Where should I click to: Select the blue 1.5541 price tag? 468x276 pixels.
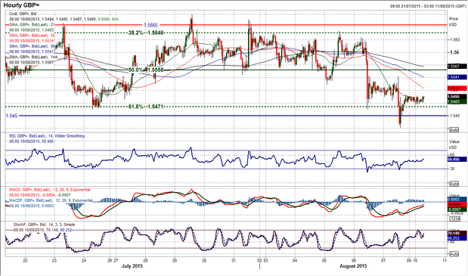pyautogui.click(x=457, y=77)
